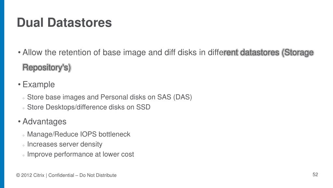This screenshot has height=188, width=333.
Task: Select 'Manage/Reduce IOPS bottleneck' line
Action: coord(78,134)
